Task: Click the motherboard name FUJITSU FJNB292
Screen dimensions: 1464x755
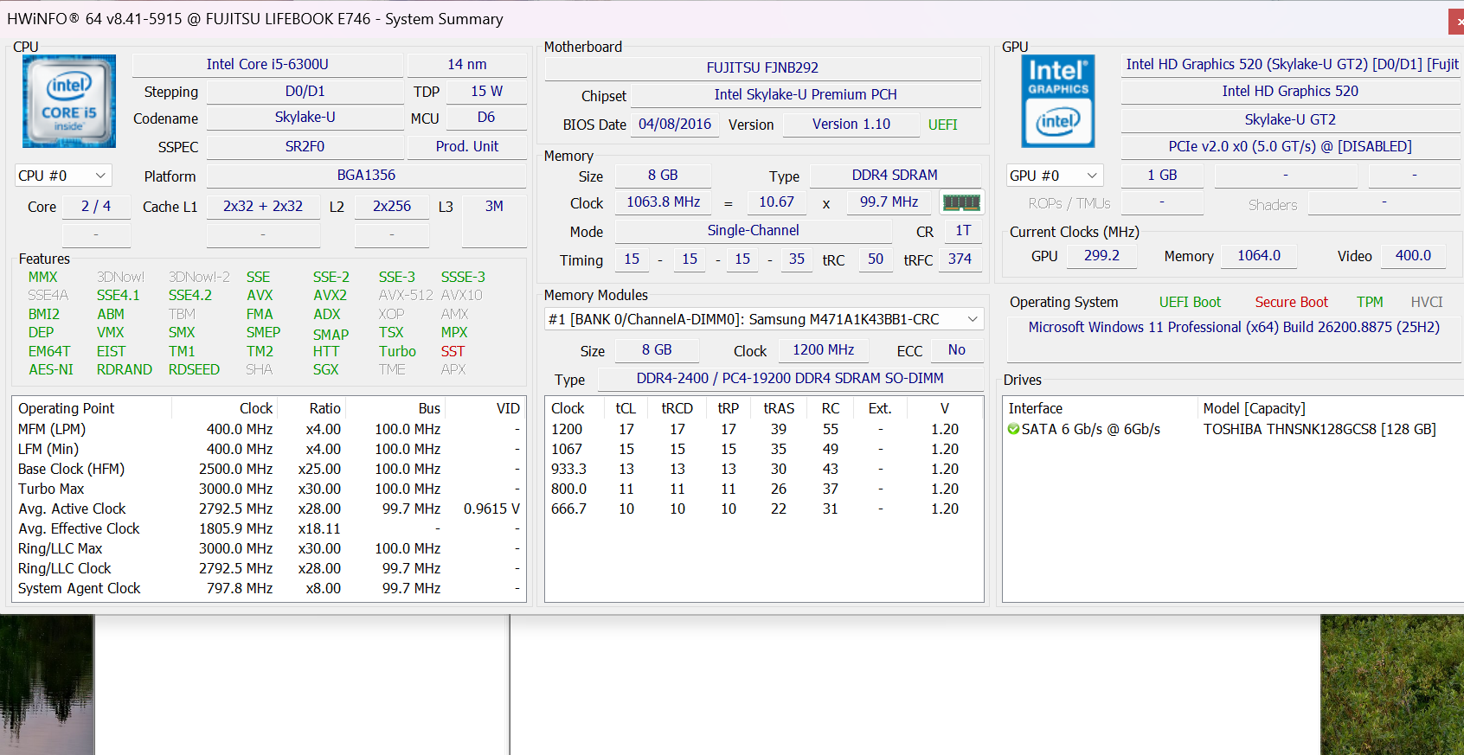Action: point(762,67)
